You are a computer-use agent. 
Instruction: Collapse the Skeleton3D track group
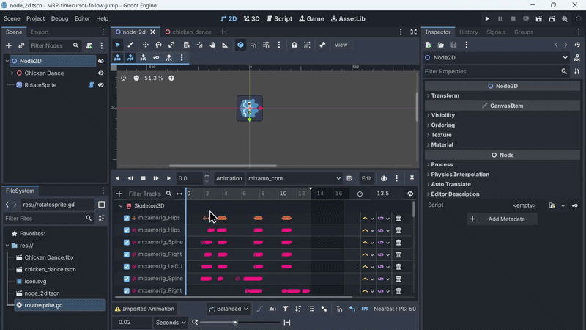point(121,206)
